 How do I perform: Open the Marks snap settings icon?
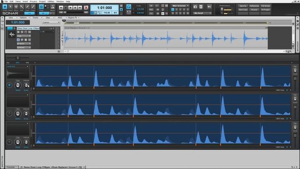(x=52, y=7)
